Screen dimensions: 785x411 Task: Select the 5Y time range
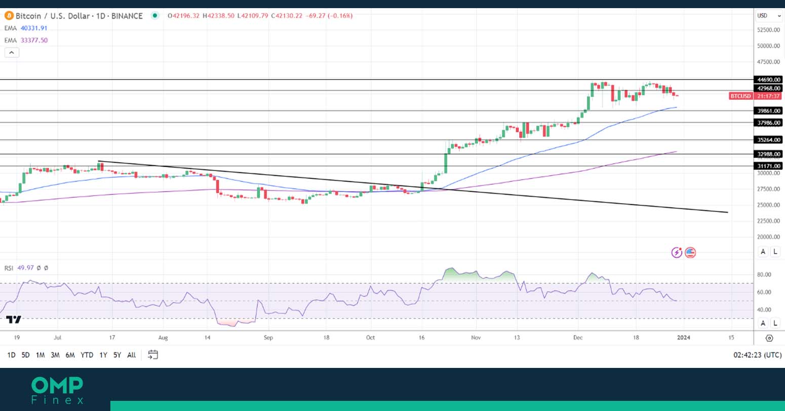[x=117, y=355]
